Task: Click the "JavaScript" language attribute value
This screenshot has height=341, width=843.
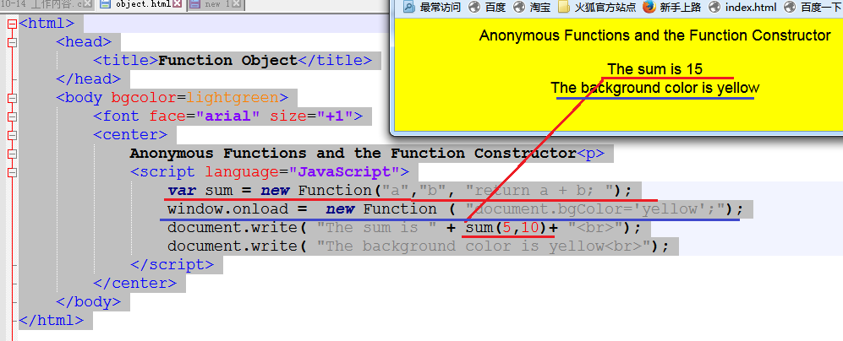Action: [x=344, y=172]
